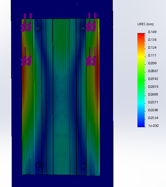This screenshot has width=166, height=187.
Task: Select the lower-right hex bolt head
Action: 84,166
